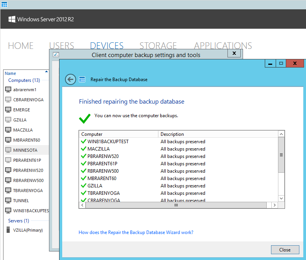Click the results list scroll up arrow
Viewport: 306px width, 260px height.
click(x=281, y=134)
